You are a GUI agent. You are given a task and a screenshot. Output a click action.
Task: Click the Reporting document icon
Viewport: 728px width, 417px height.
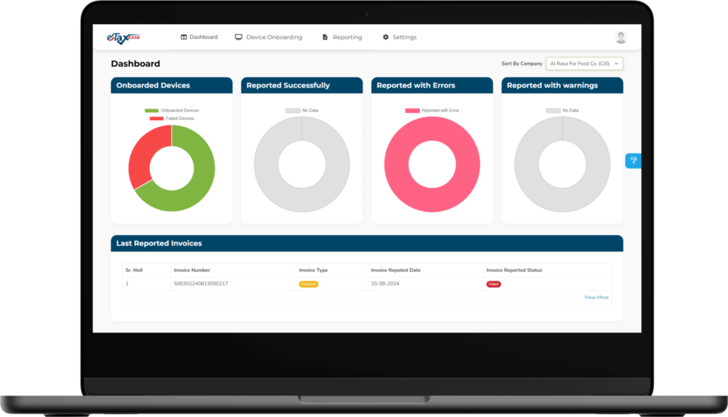(325, 37)
